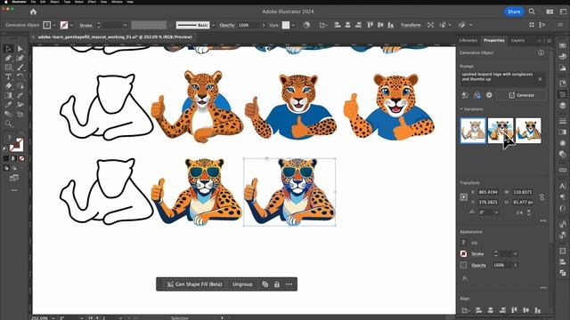
Task: Select the Rectangle tool
Action: tap(8, 68)
